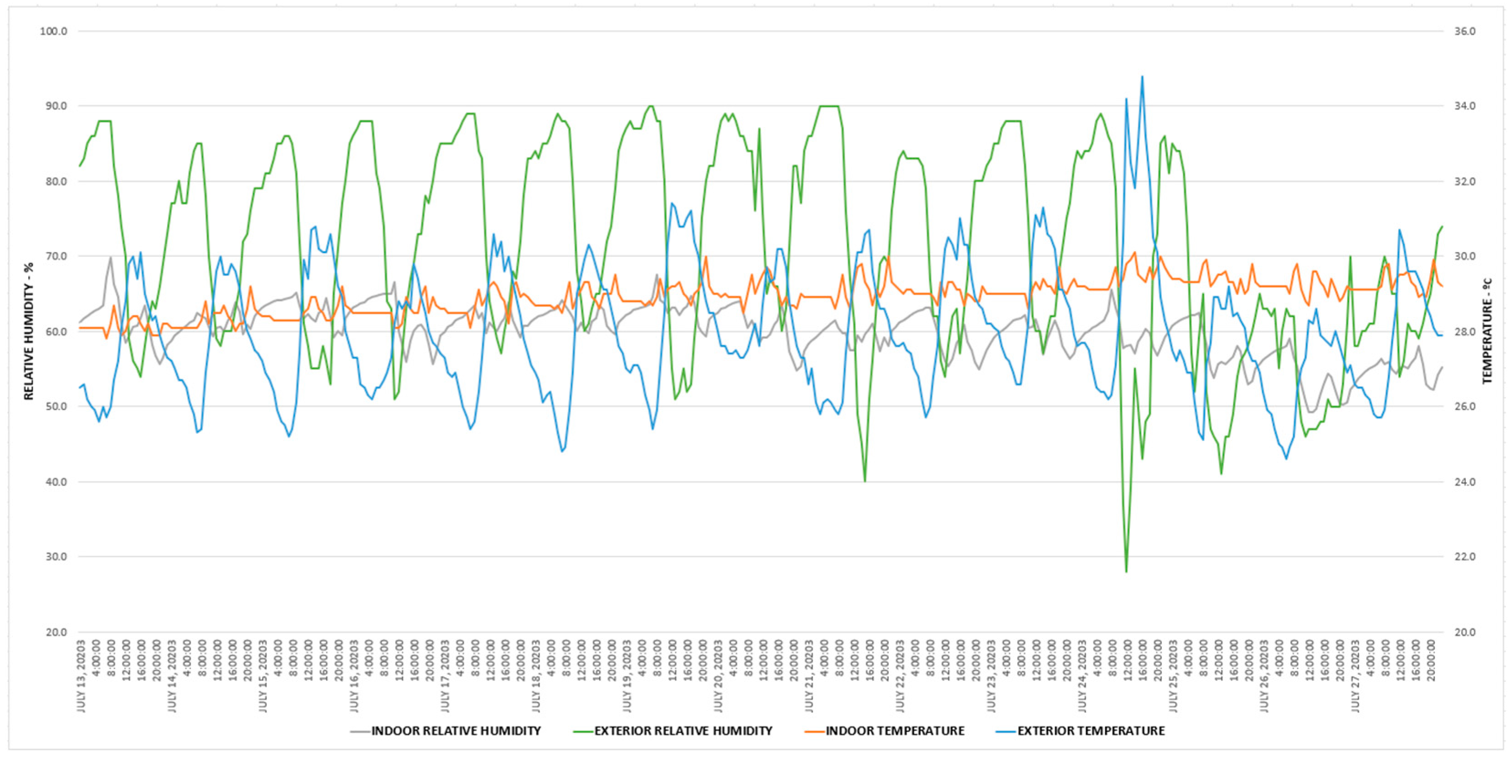Select the JULY 20, 20203 date label

718,676
